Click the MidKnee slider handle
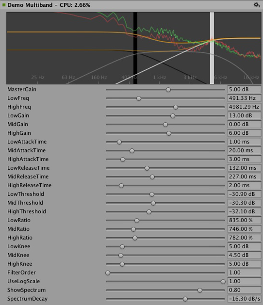263x305 pixels. pos(121,256)
